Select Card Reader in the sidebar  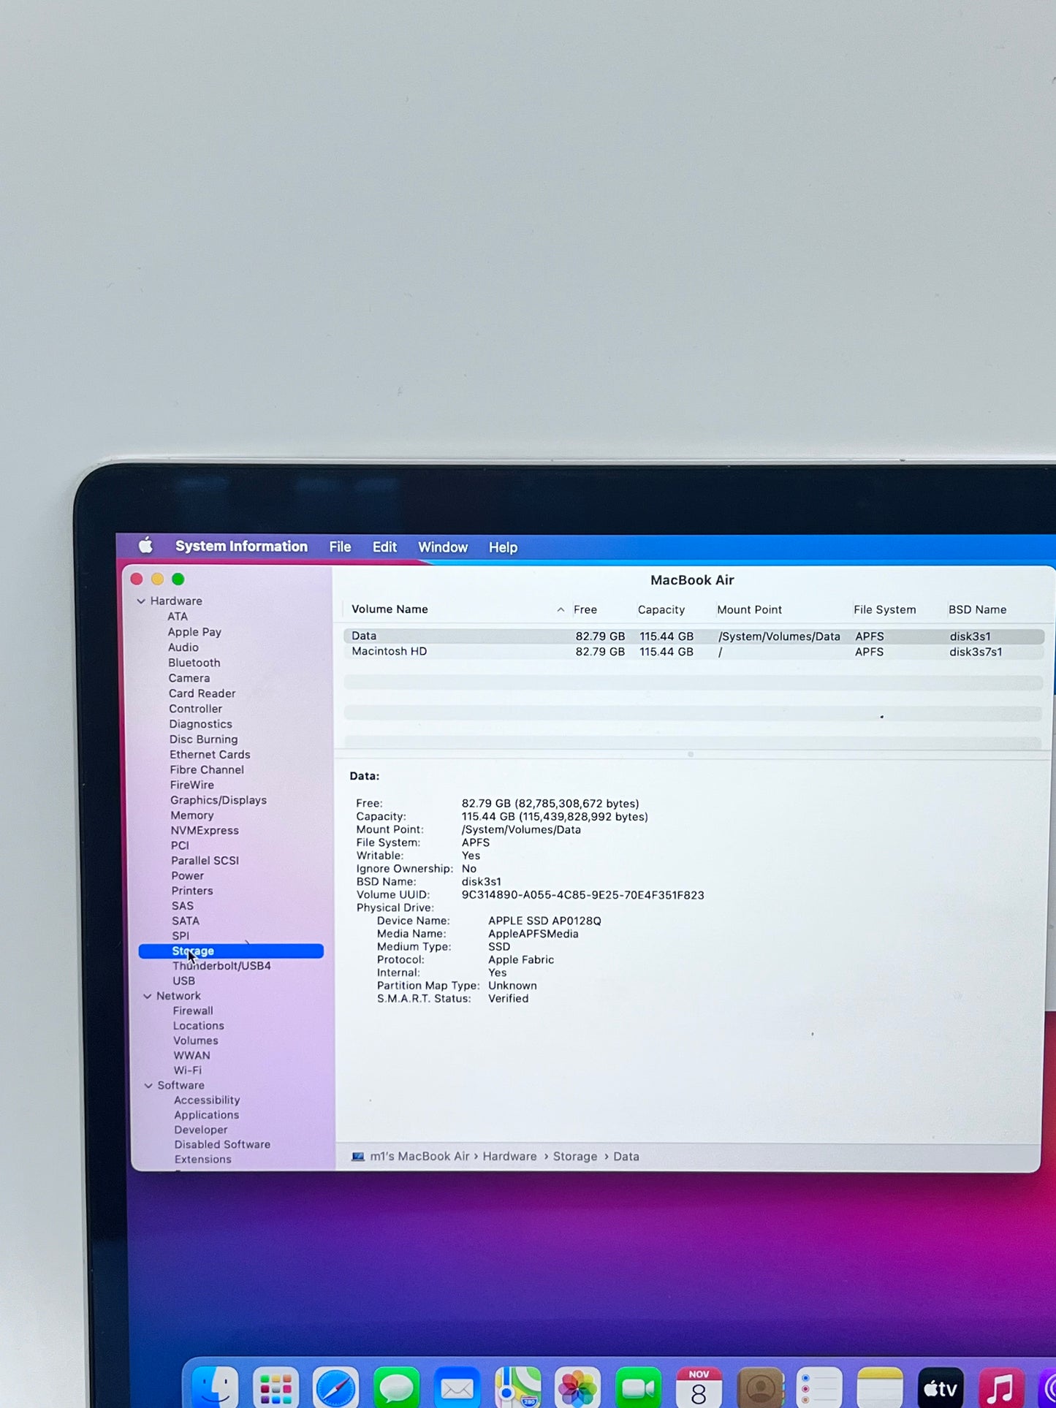coord(202,693)
